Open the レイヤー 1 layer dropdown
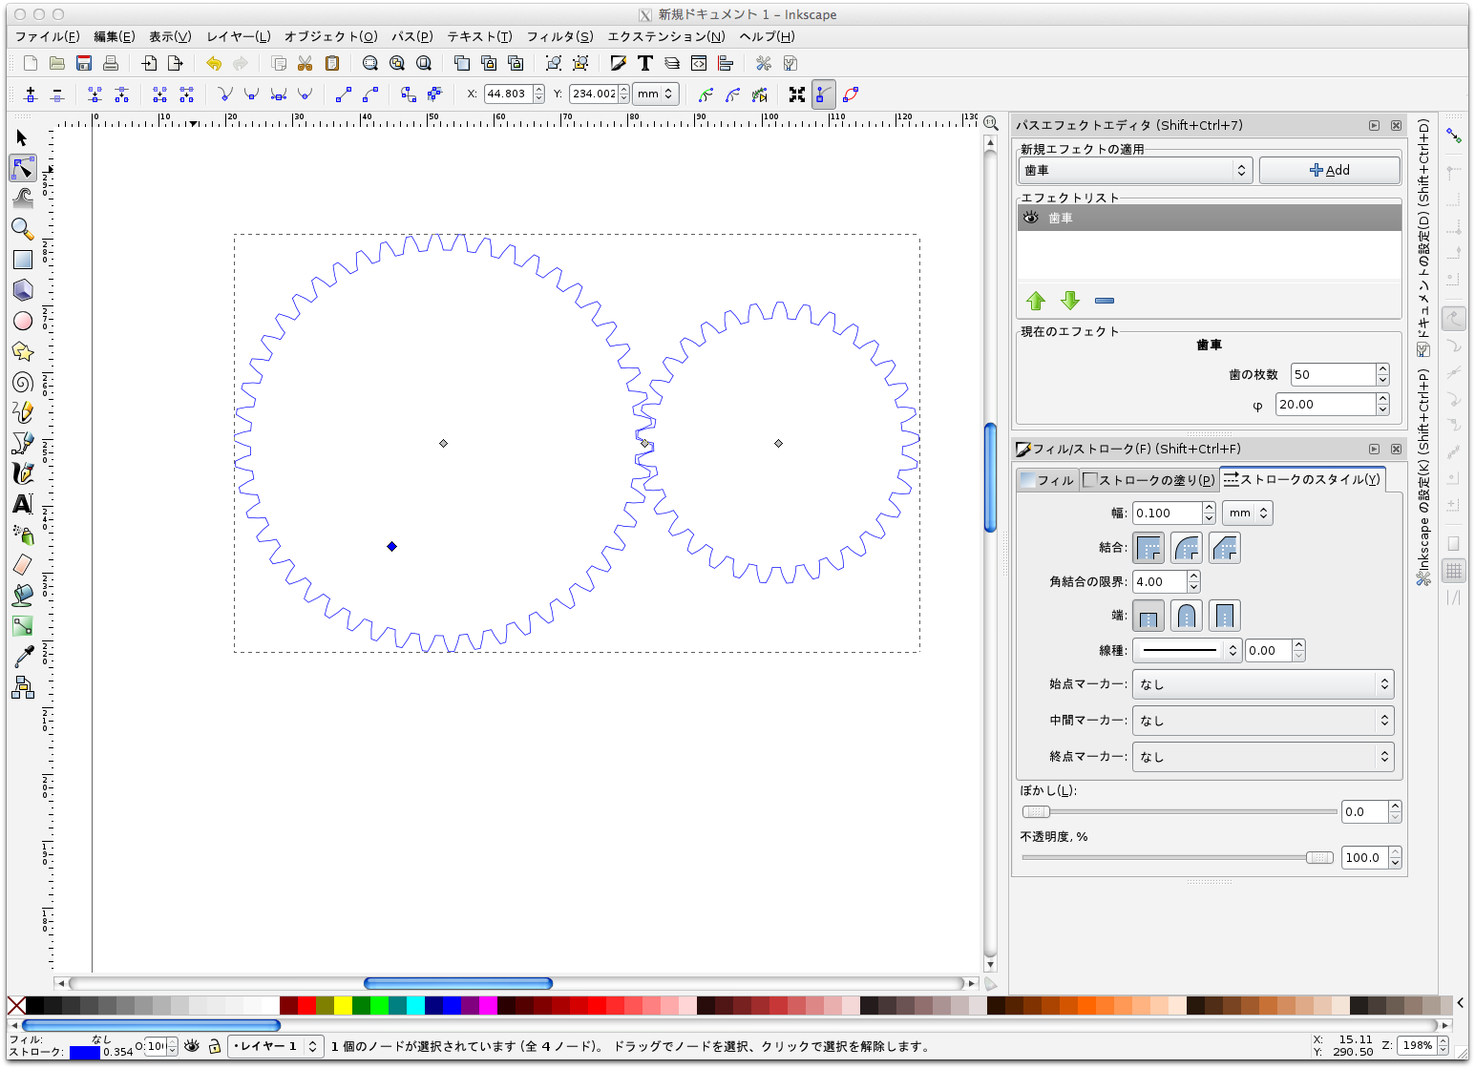This screenshot has width=1475, height=1069. (x=276, y=1046)
